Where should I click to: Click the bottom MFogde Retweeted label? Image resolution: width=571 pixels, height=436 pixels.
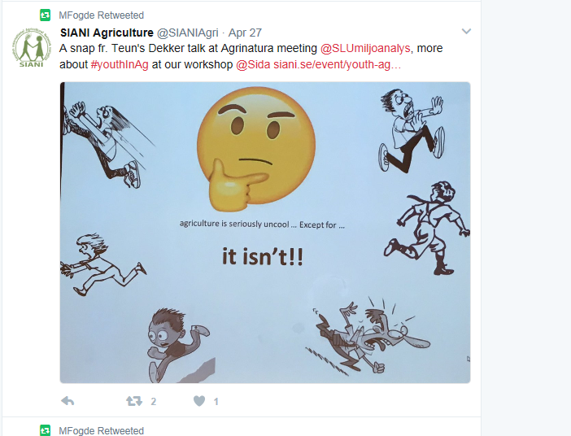pos(101,430)
